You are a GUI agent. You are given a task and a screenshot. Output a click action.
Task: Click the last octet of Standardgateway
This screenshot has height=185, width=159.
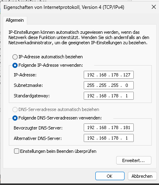[x=127, y=96]
